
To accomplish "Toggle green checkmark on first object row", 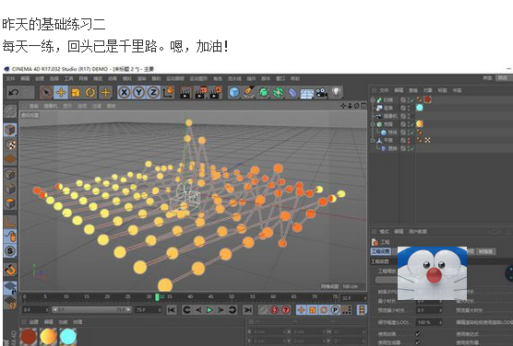I will [x=412, y=100].
